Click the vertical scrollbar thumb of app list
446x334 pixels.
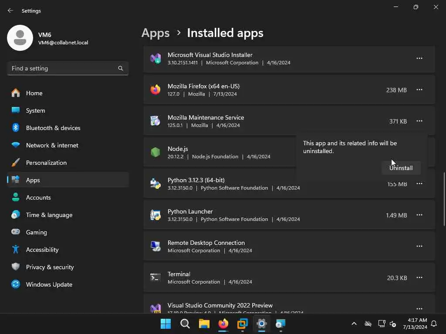(444, 199)
